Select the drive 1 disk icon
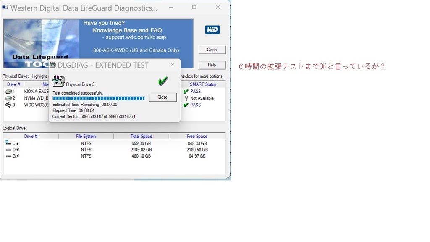This screenshot has width=430, height=242. tap(8, 91)
